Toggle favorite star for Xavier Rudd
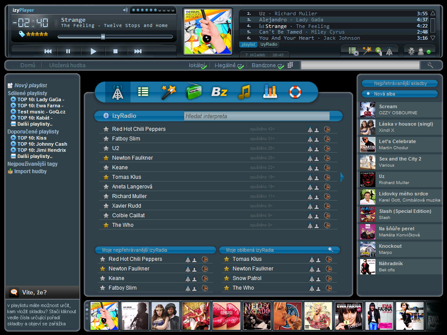 [106, 206]
